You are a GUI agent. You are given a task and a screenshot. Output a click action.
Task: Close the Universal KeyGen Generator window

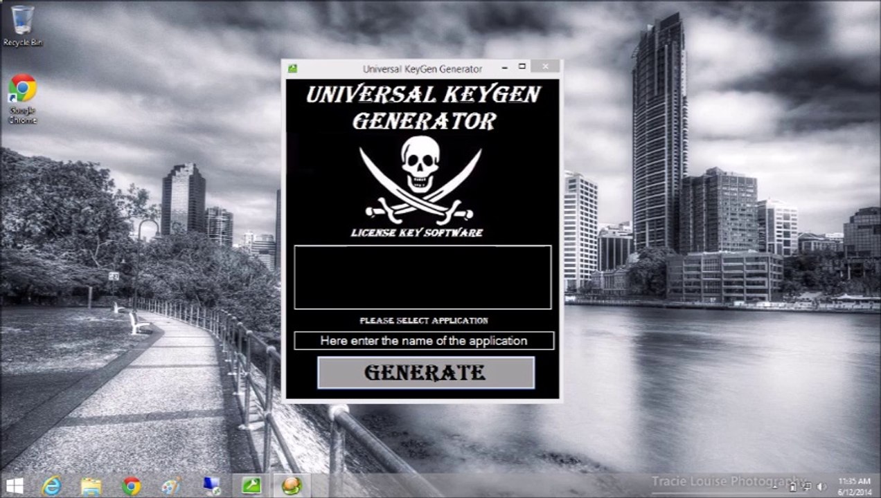pos(546,67)
